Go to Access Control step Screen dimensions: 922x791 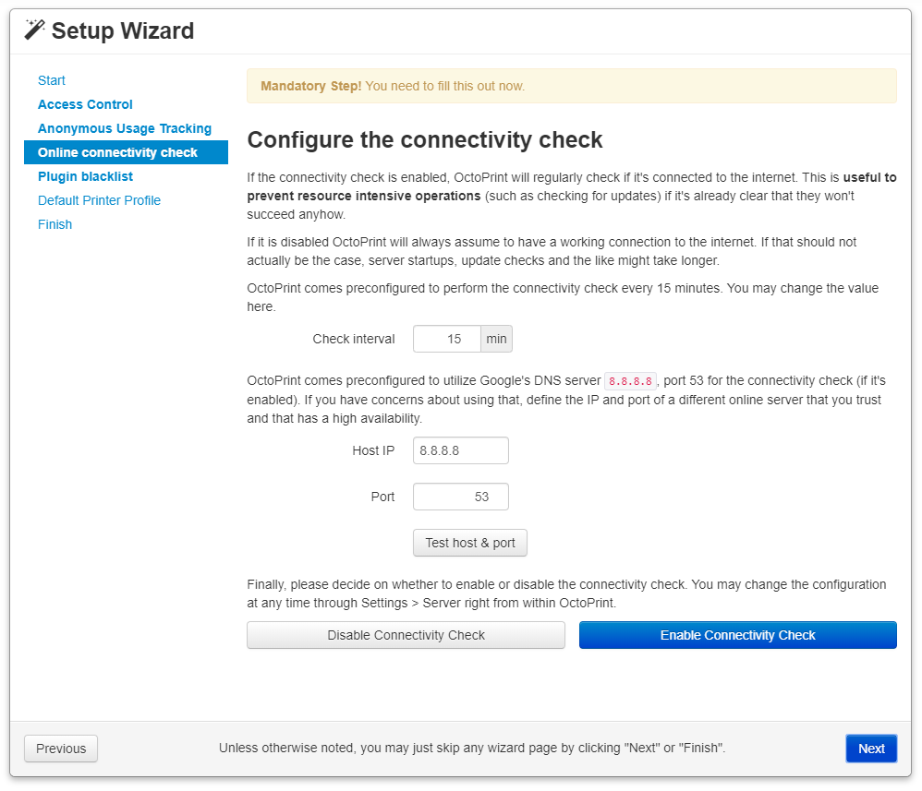point(85,104)
